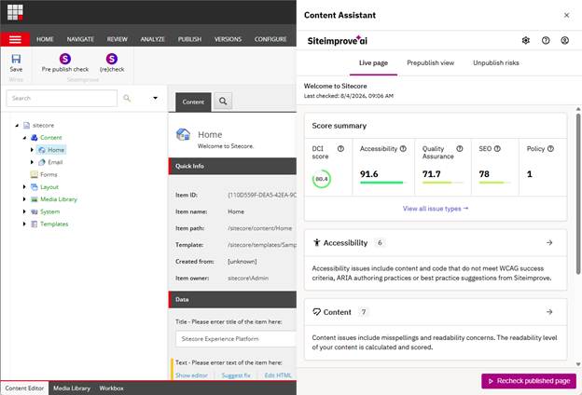The width and height of the screenshot is (582, 395).
Task: Open the red hamburger menu
Action: [x=15, y=39]
